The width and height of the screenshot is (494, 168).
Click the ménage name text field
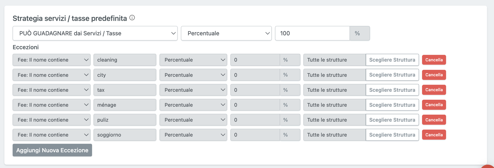pos(124,105)
